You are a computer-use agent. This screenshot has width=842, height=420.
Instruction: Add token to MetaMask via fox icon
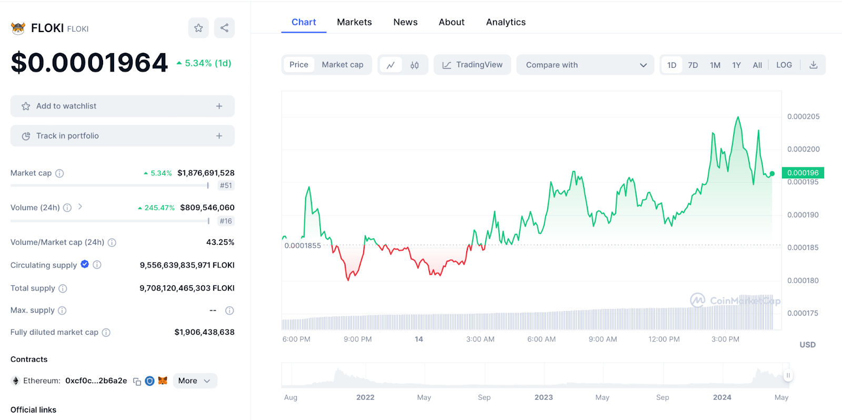[x=163, y=381]
